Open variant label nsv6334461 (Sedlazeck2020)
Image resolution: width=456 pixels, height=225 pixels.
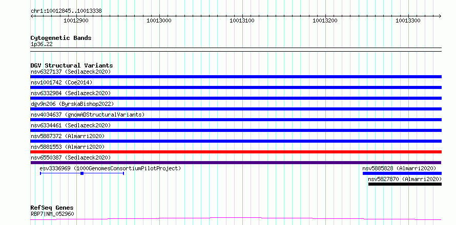71,125
